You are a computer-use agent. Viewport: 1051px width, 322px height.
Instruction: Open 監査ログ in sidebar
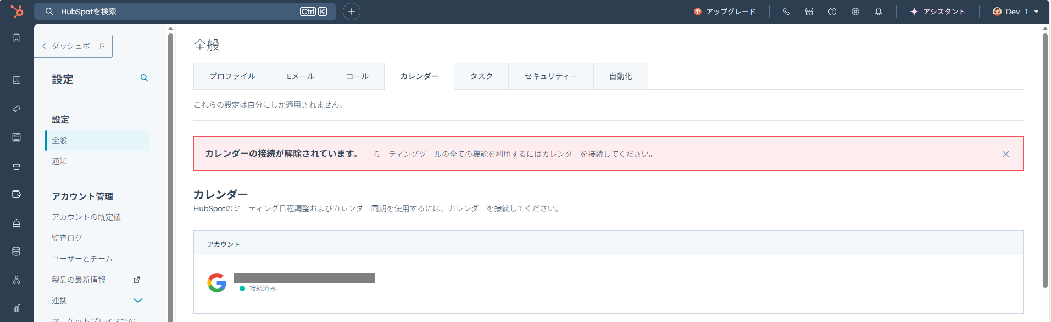click(x=67, y=238)
